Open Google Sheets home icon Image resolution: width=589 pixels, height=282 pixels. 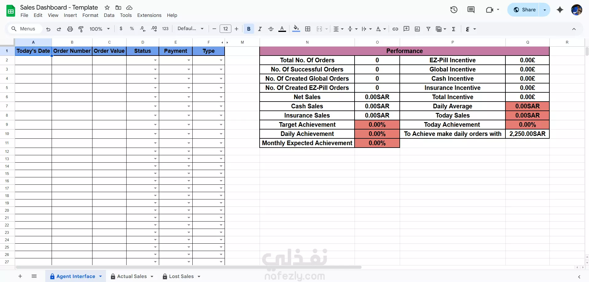click(x=11, y=11)
